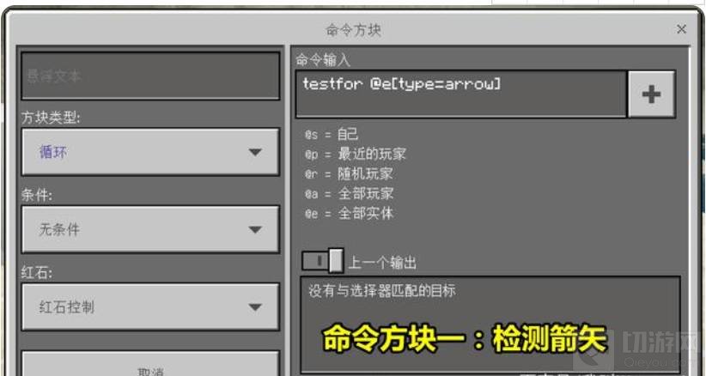Click the testfor command input field
Viewport: 706px width, 376px height.
coord(461,94)
